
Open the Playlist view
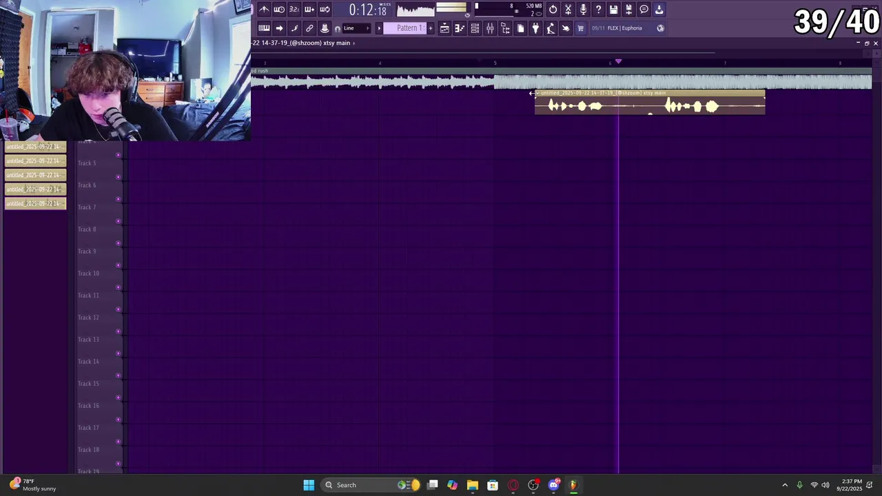(x=444, y=28)
